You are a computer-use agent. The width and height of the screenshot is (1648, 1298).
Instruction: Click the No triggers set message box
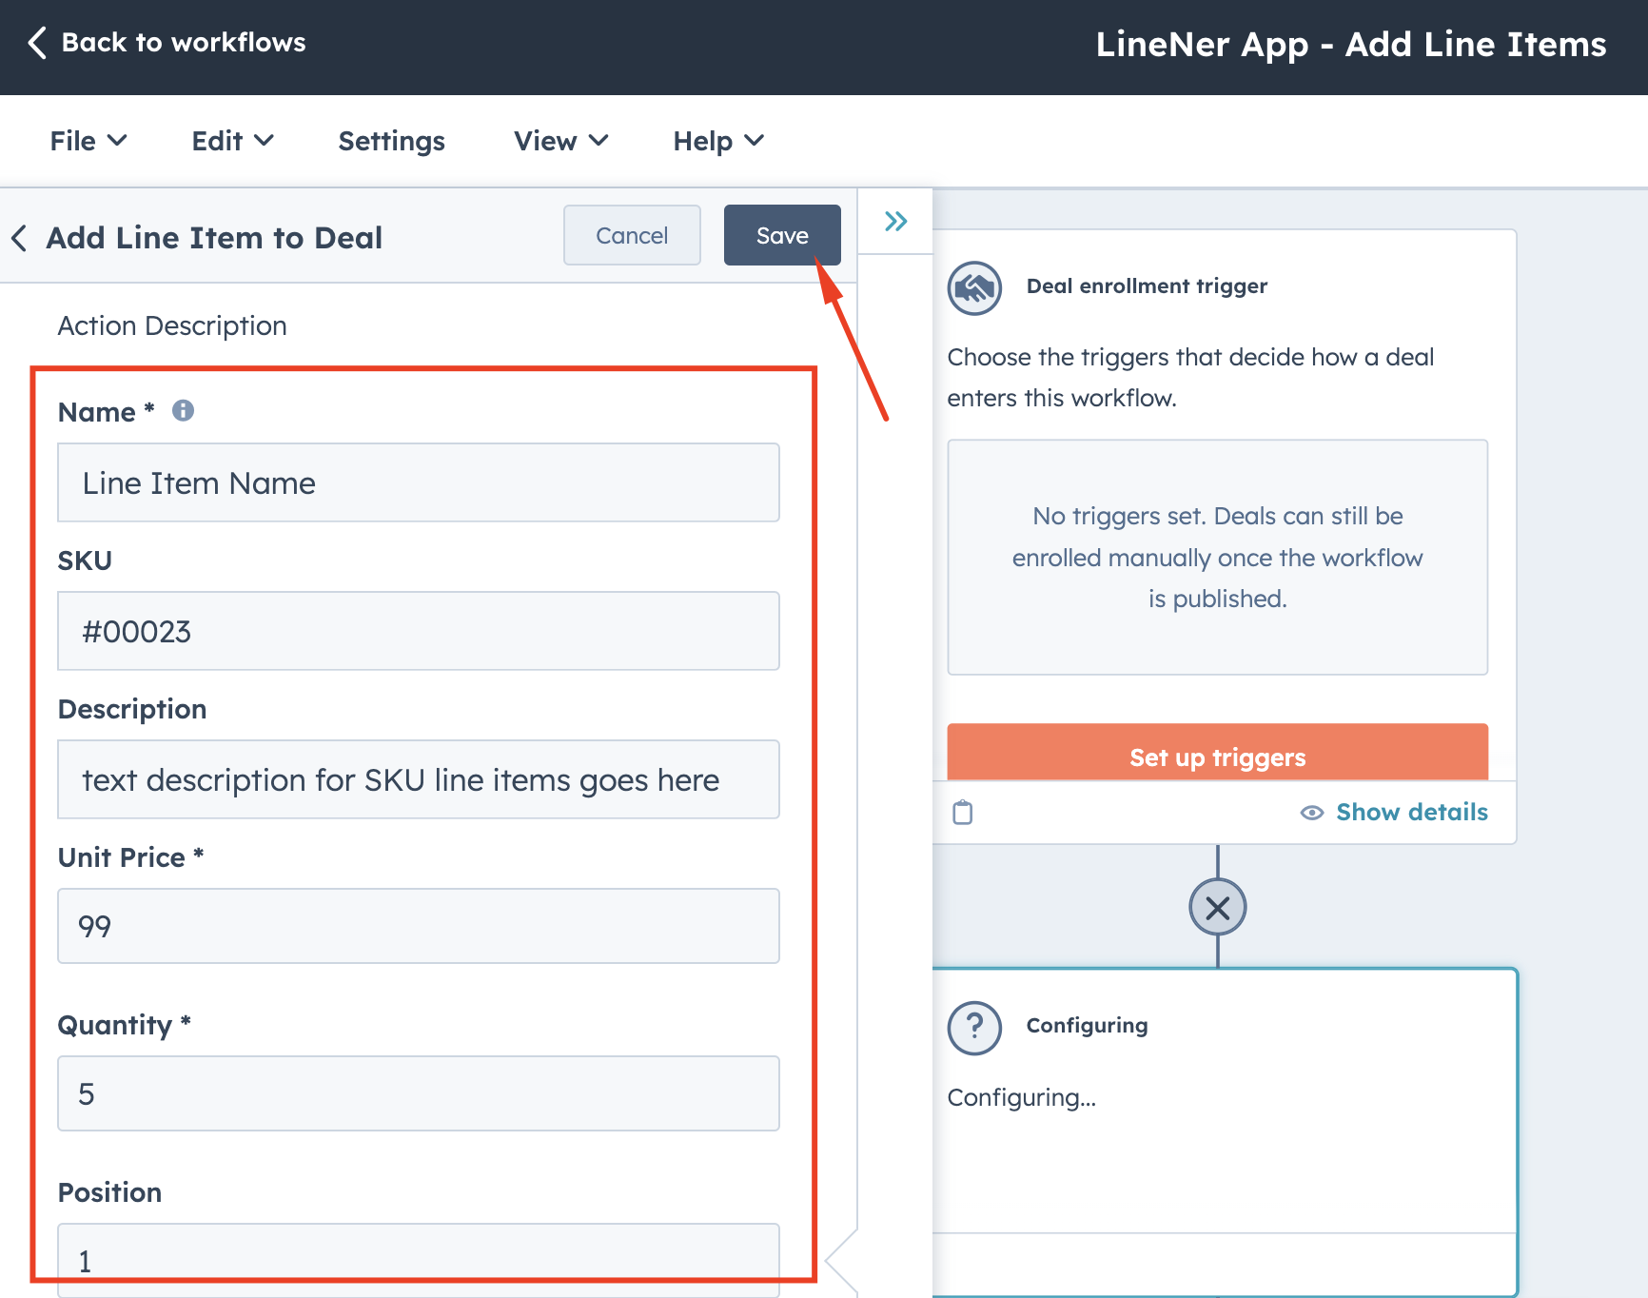click(1217, 558)
